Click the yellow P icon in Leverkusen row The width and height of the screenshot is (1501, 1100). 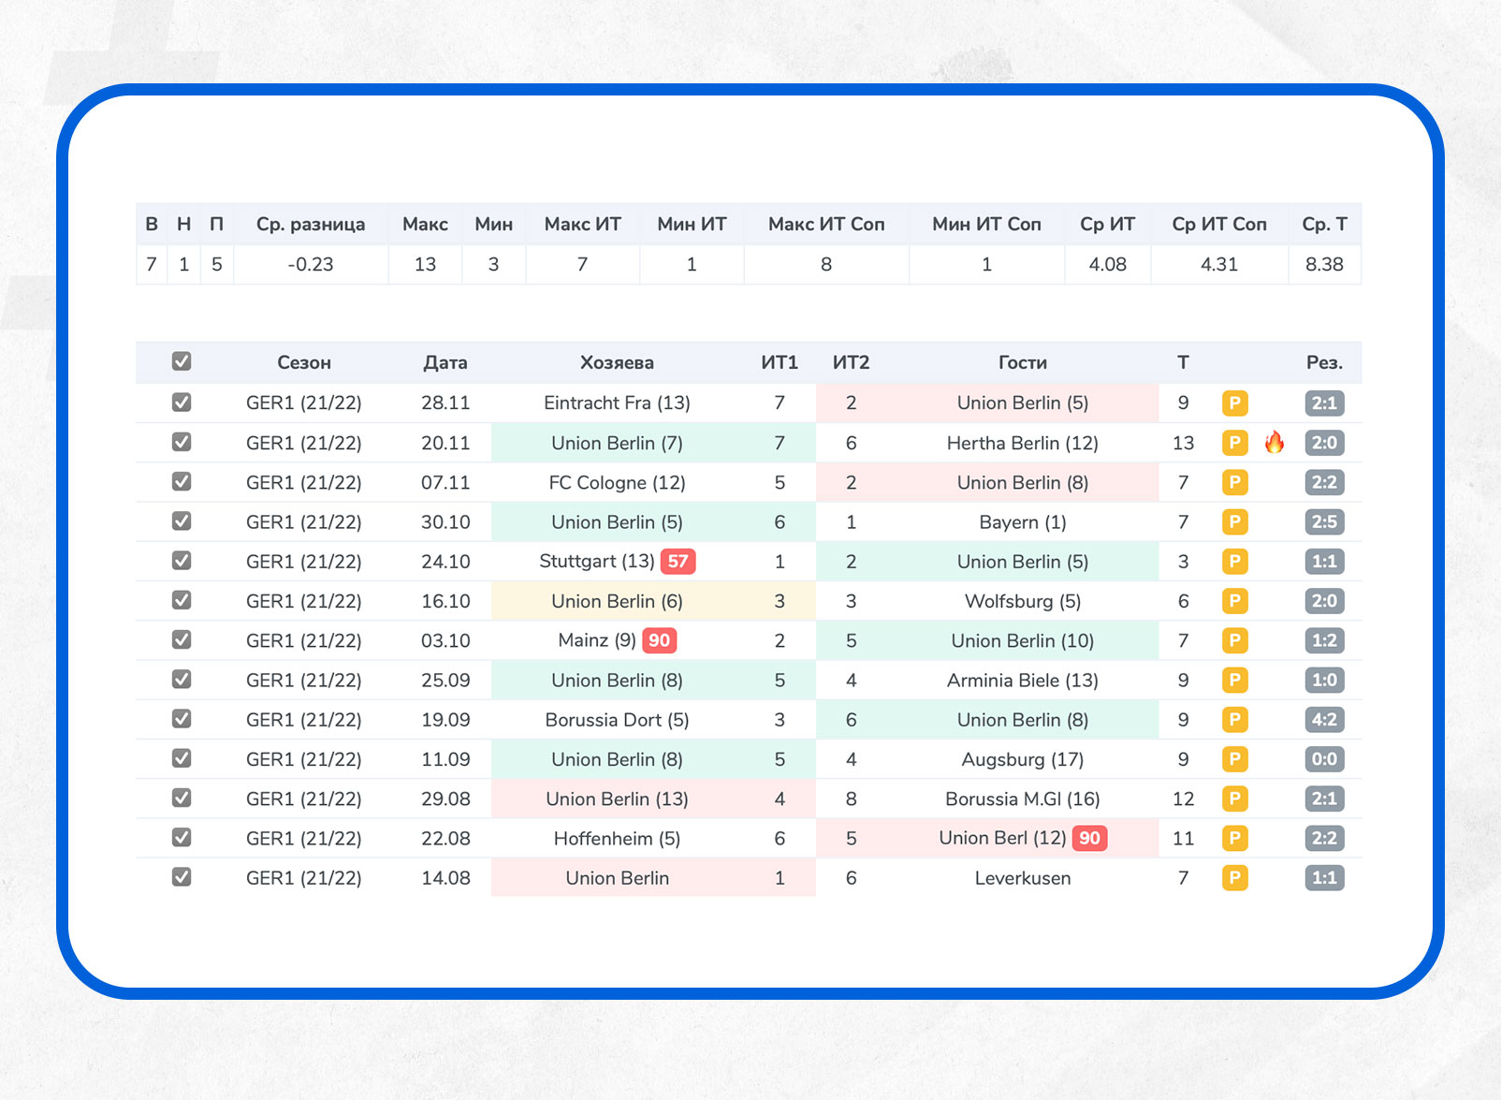click(x=1234, y=878)
